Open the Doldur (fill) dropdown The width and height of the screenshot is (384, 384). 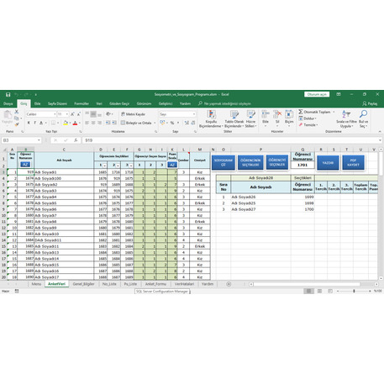point(308,118)
